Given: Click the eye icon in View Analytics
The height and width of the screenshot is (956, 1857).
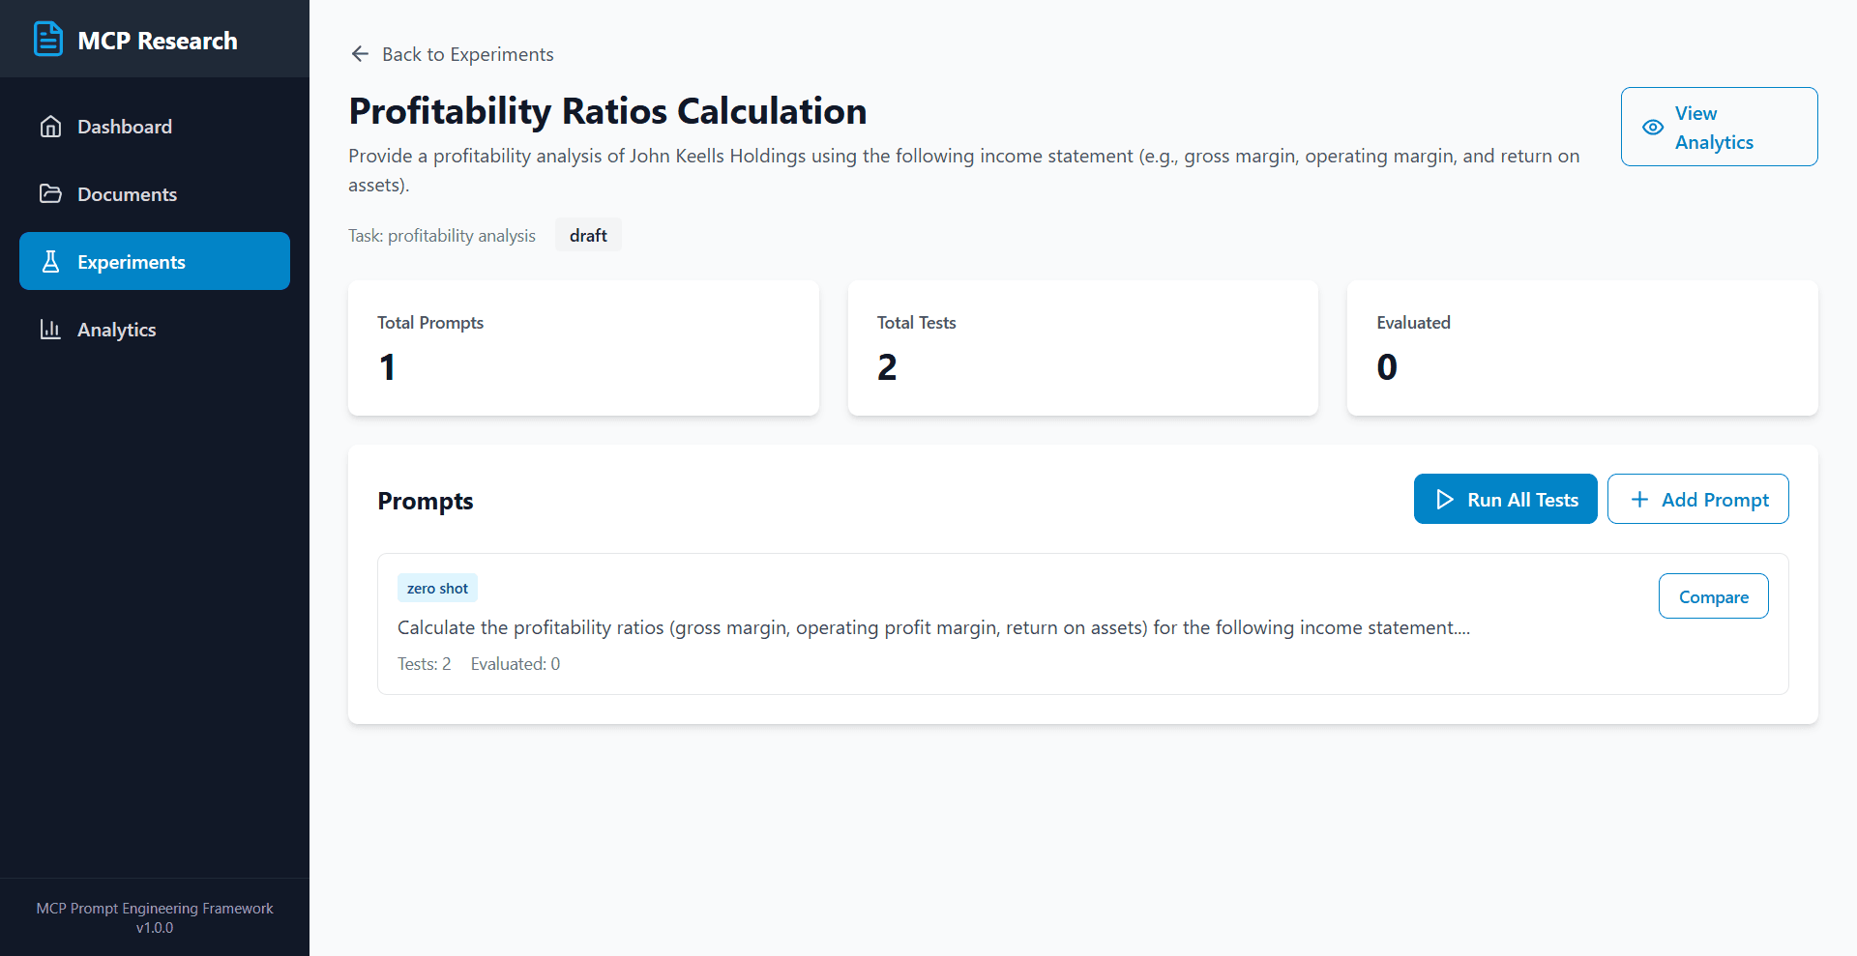Looking at the screenshot, I should 1653,128.
